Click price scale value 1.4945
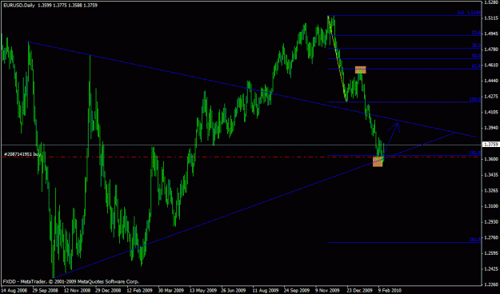Image resolution: width=500 pixels, height=294 pixels. click(491, 34)
